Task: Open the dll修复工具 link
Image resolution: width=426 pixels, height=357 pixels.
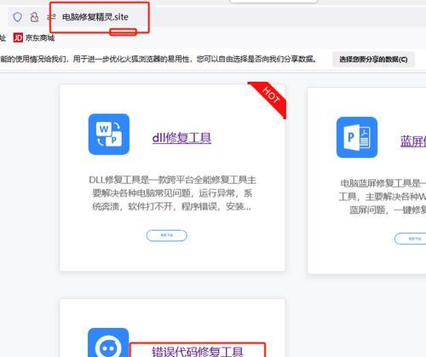Action: [x=181, y=138]
